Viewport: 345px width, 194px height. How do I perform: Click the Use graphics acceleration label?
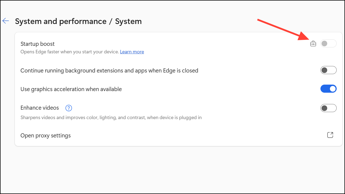click(x=71, y=89)
